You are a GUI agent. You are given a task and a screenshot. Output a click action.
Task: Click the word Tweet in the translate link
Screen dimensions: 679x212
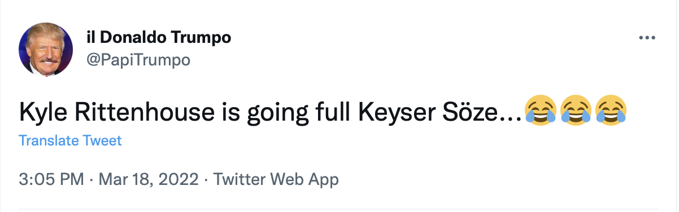coord(103,140)
